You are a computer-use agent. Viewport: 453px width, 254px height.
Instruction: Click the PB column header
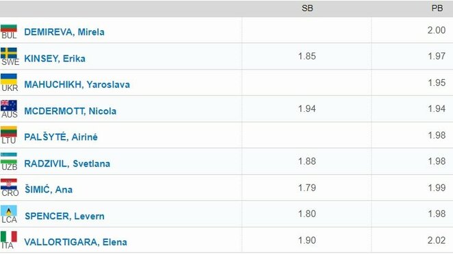click(437, 8)
